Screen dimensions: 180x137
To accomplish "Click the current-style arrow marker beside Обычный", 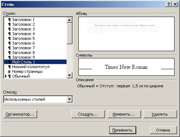I will pos(6,76).
